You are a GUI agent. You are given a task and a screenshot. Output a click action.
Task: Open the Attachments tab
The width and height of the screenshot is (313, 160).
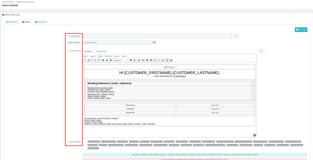[41, 22]
